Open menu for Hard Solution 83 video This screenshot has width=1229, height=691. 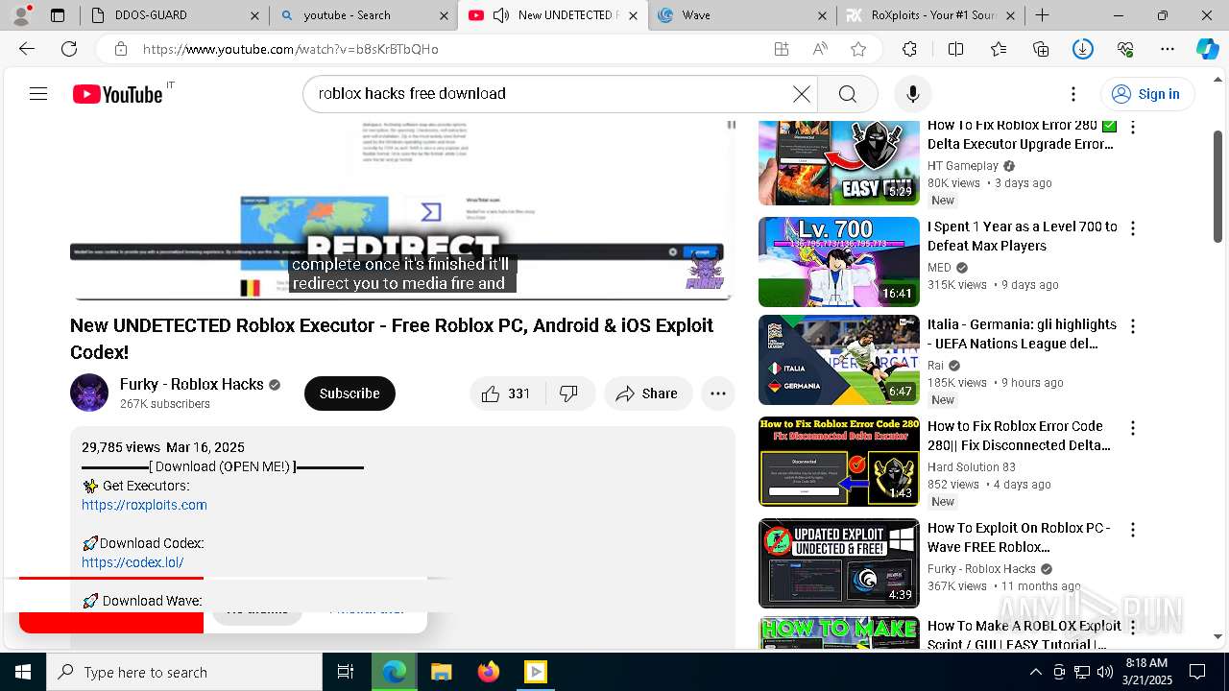[x=1133, y=428]
